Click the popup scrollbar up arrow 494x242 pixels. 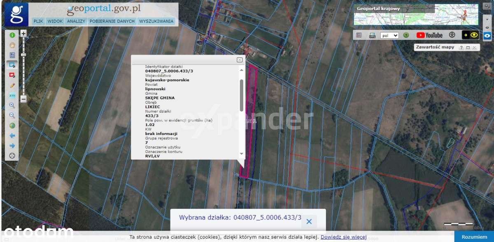242,70
